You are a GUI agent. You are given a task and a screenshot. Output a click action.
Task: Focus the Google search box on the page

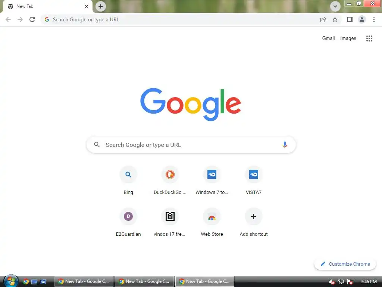191,145
